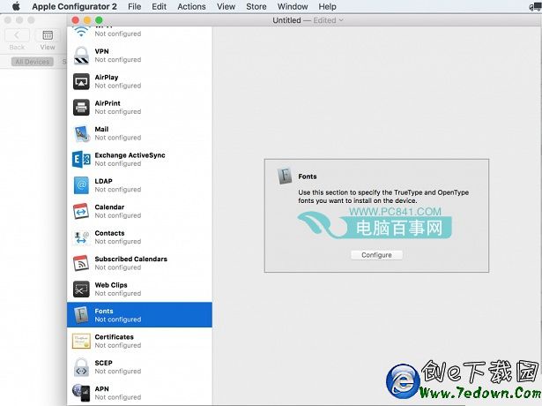542x406 pixels.
Task: Open the Apple menu
Action: [16, 6]
